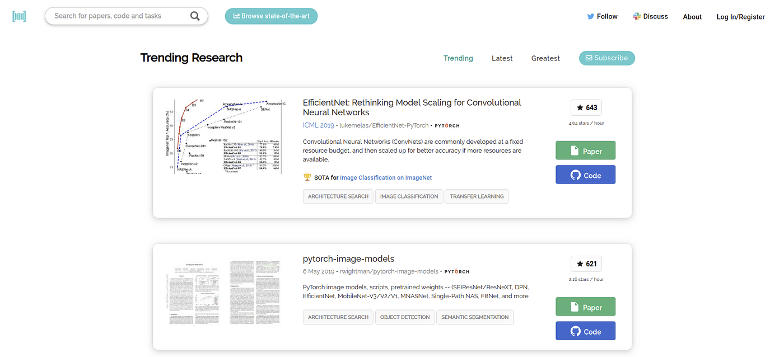784x357 pixels.
Task: Select the IMAGE CLASSIFICATION tag
Action: click(x=409, y=196)
